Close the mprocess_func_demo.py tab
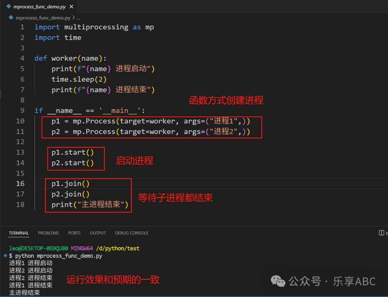Viewport: 388px width, 297px height. tap(71, 7)
